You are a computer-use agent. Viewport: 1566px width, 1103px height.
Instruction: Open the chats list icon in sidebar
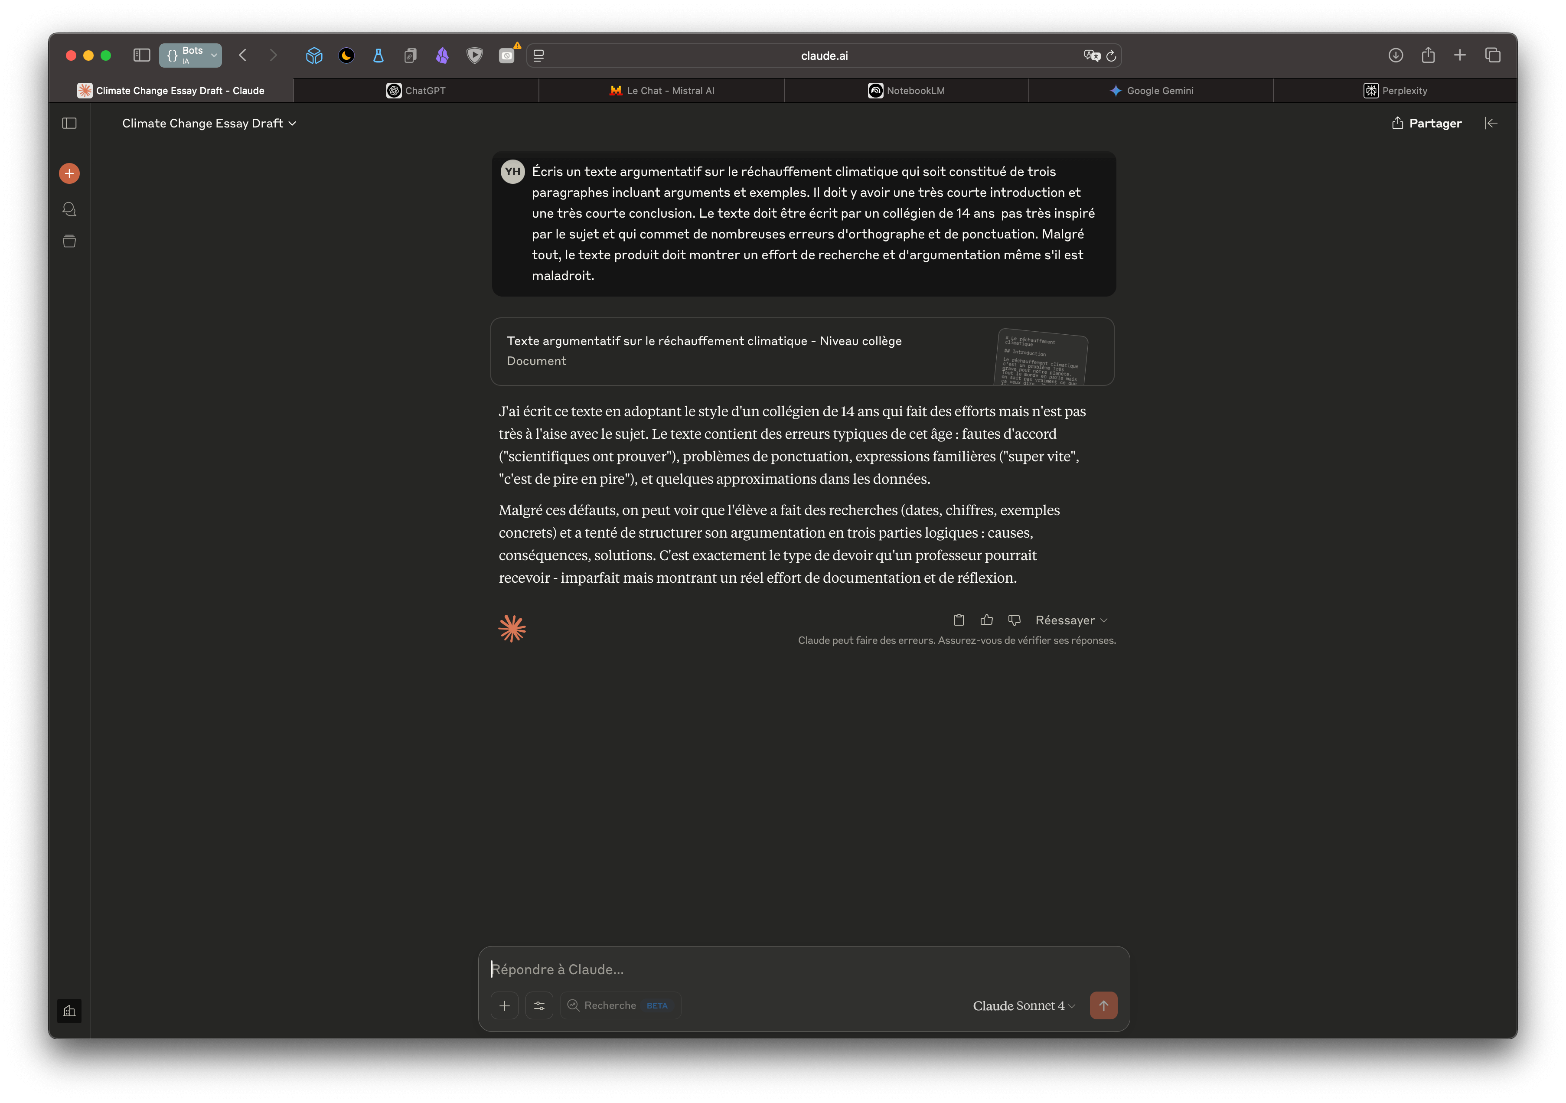click(69, 209)
